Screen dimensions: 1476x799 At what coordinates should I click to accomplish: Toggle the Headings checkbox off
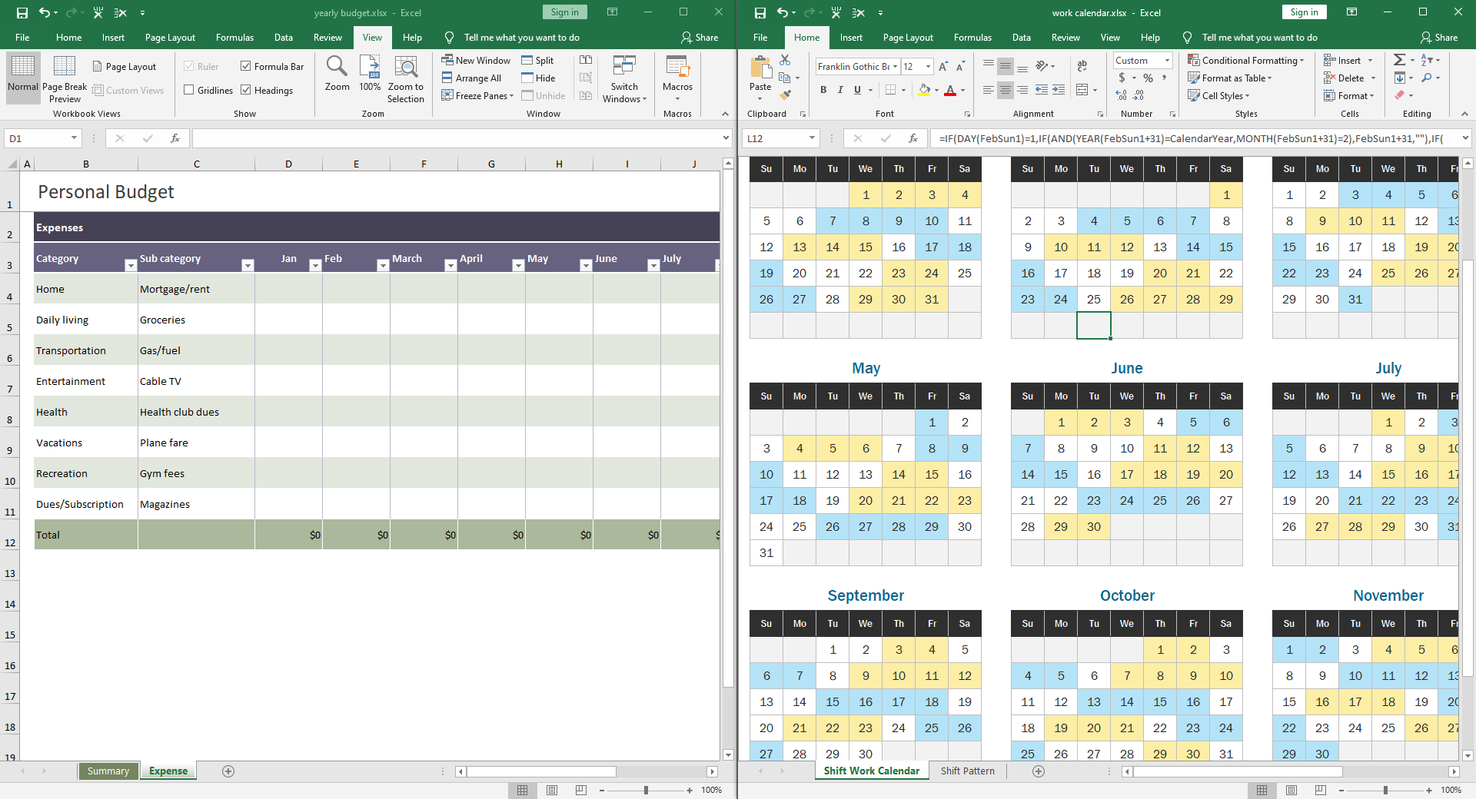click(246, 91)
